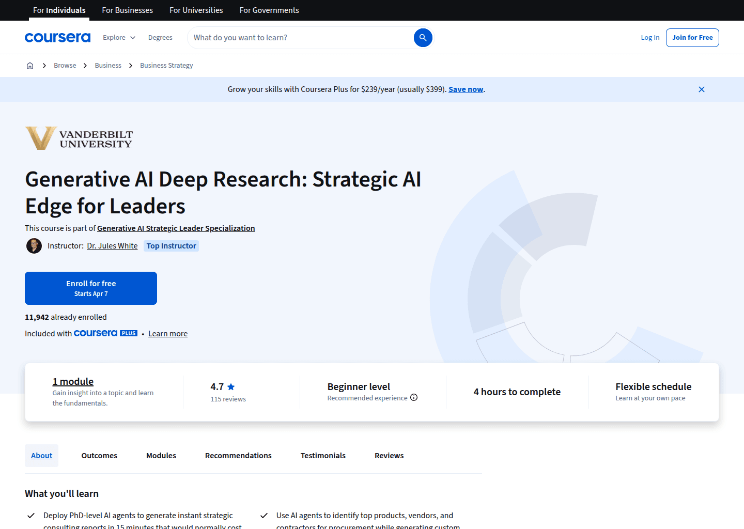
Task: Click Dr. Jules White's profile photo
Action: (x=34, y=245)
